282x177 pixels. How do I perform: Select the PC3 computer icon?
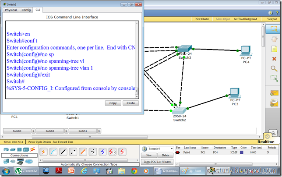[235, 93]
